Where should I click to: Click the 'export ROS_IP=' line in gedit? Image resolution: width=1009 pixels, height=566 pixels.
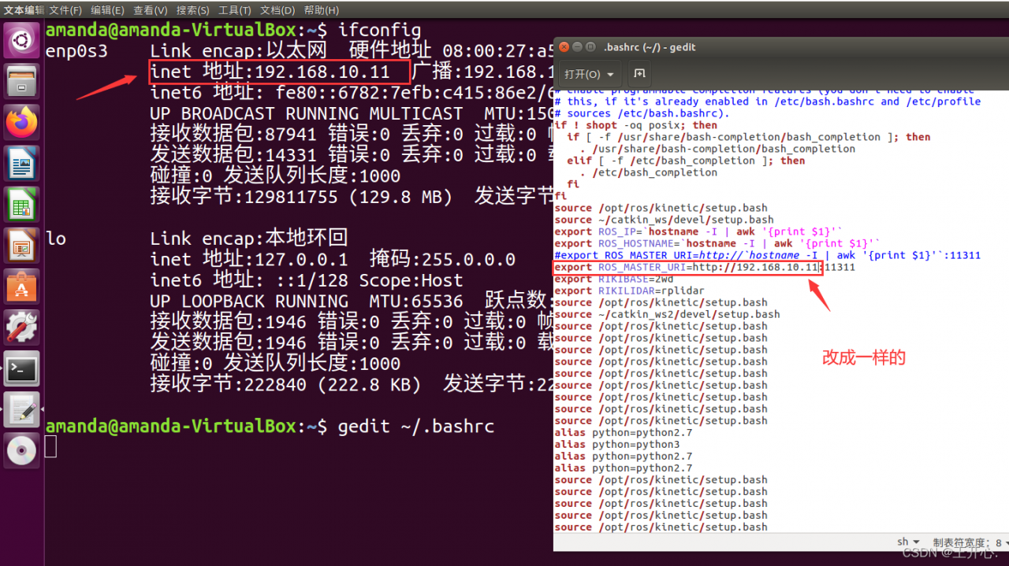698,231
